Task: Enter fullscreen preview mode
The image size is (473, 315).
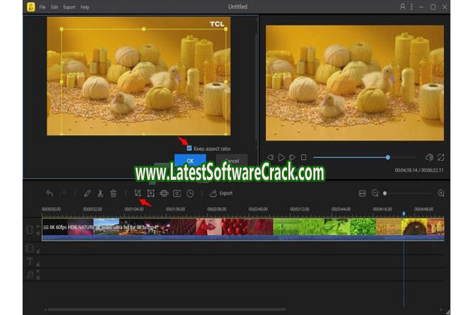Action: 441,157
